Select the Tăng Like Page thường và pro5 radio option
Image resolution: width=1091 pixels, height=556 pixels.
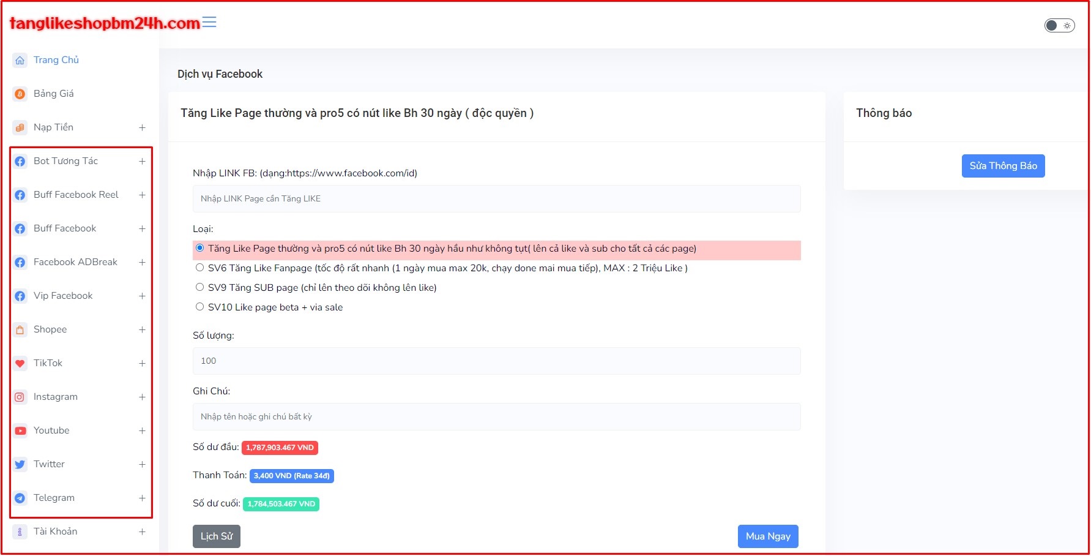pyautogui.click(x=199, y=248)
